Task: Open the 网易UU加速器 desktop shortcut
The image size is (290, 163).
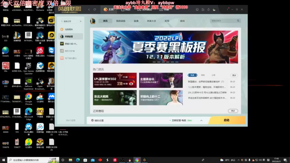Action: (40, 38)
